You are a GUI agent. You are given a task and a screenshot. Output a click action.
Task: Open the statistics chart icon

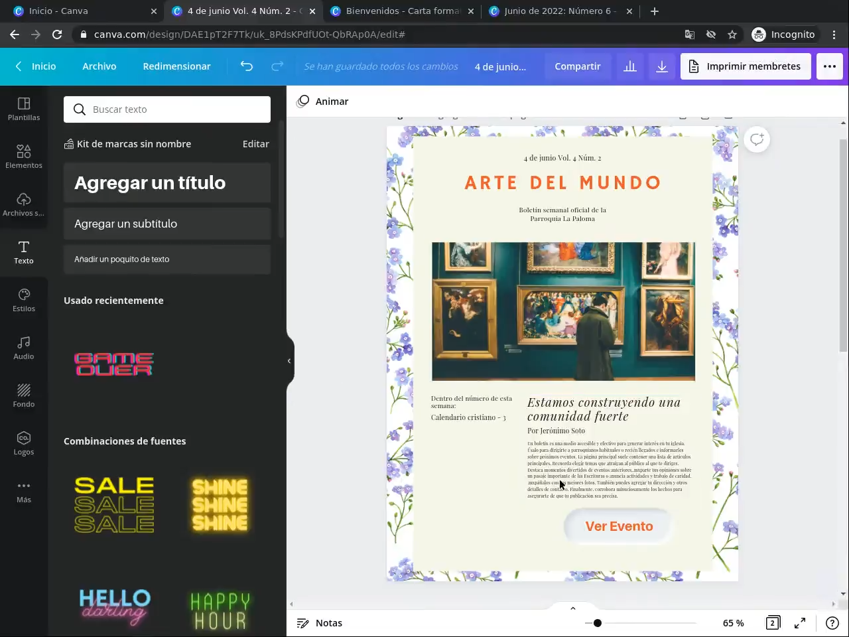630,66
